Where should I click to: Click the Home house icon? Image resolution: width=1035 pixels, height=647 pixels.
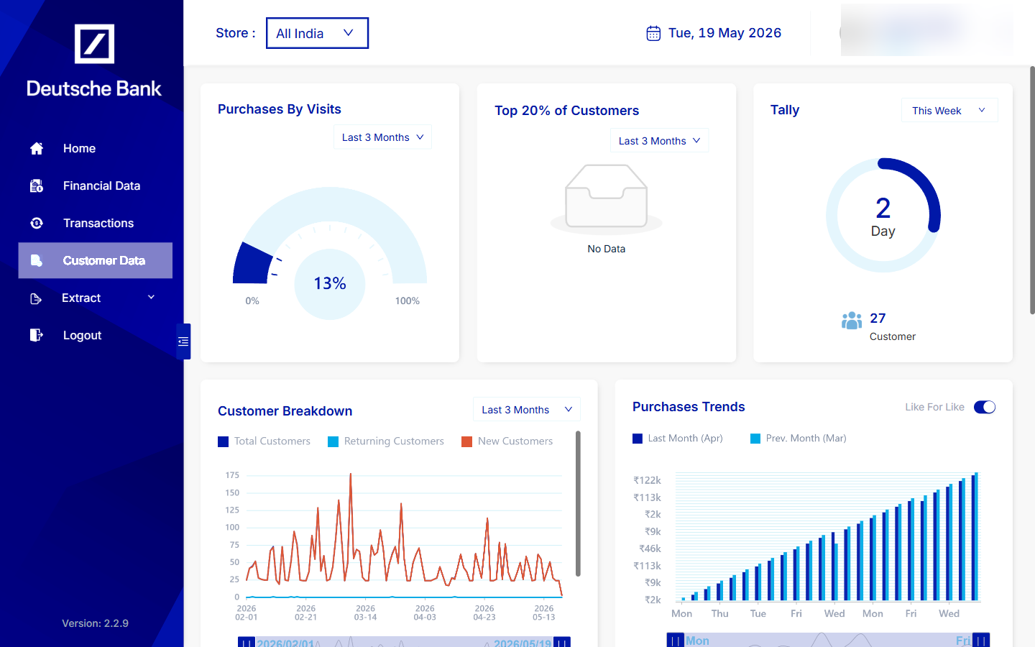coord(37,148)
